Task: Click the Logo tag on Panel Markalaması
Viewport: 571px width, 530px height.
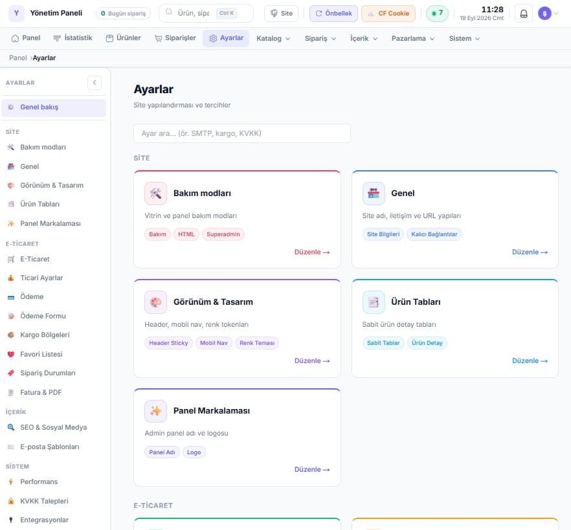Action: (194, 452)
